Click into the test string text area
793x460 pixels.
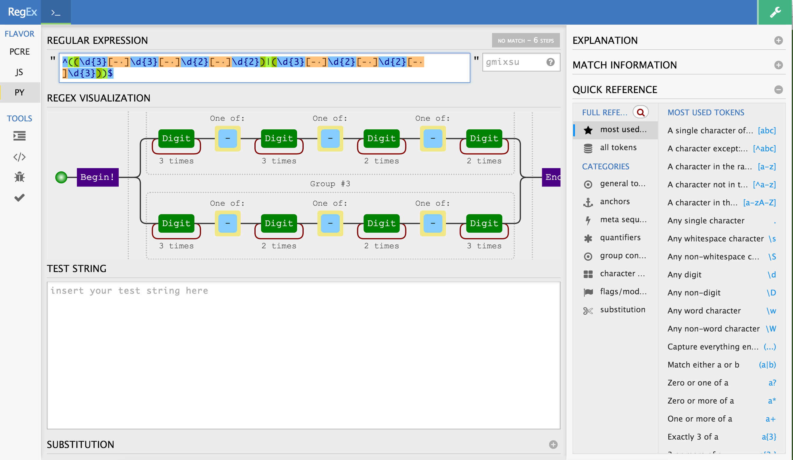[x=303, y=356]
